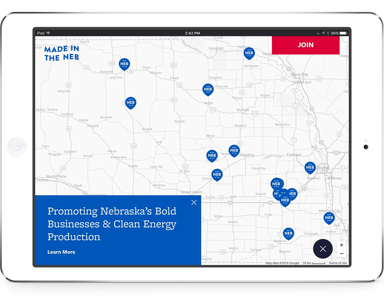This screenshot has width=384, height=306.
Task: Select the topmost pin in Lincoln cluster
Action: (x=276, y=184)
